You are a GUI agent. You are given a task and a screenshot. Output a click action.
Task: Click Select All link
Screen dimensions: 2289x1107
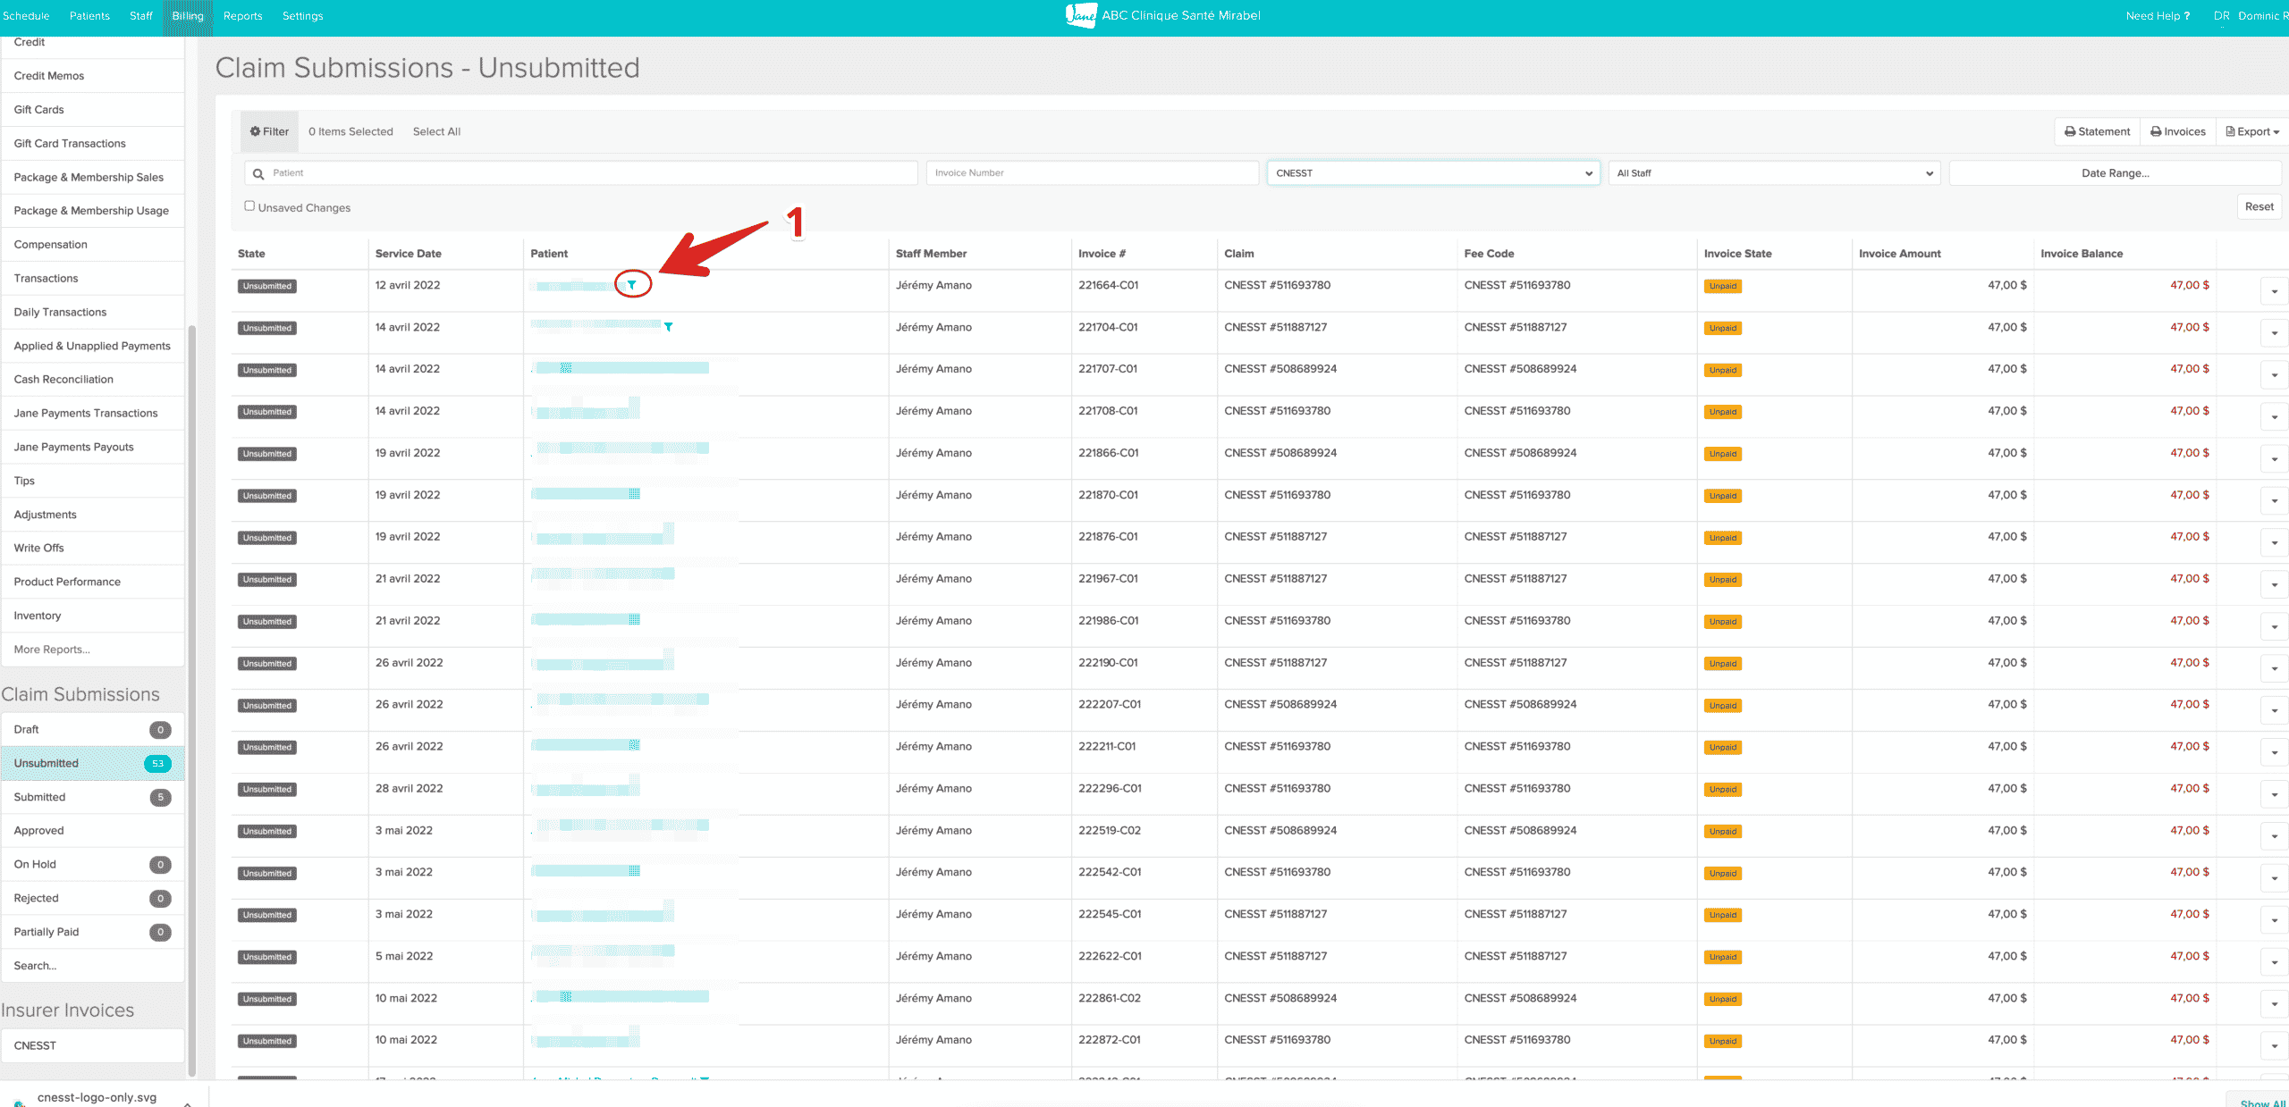point(436,131)
